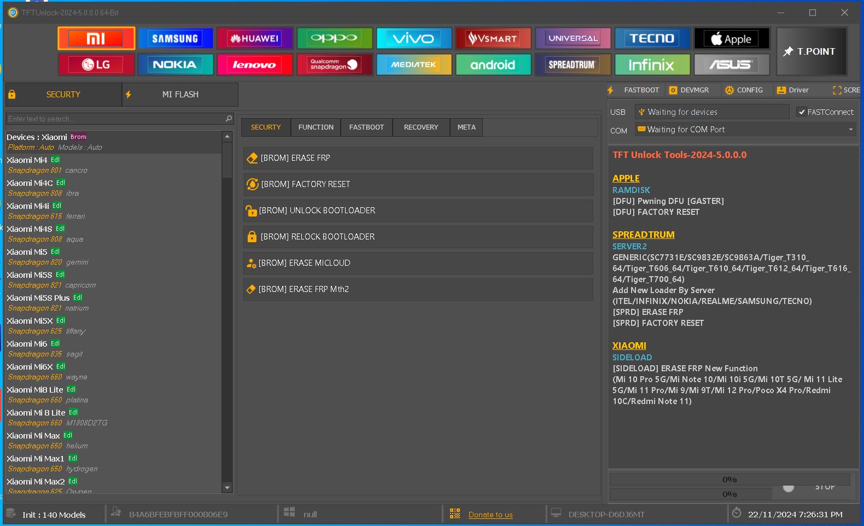Run [BROM] FACTORY RESET

coord(418,184)
